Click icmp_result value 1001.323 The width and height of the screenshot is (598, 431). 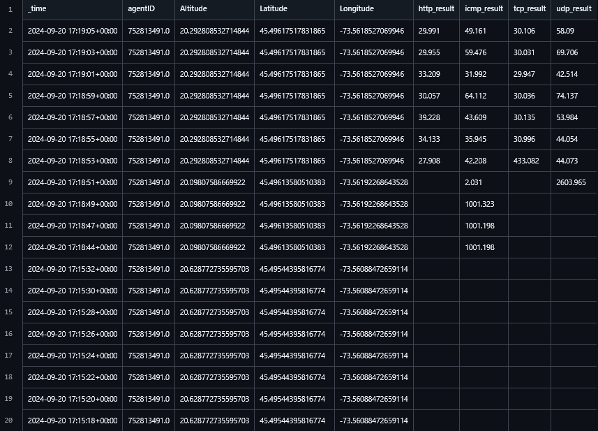[x=479, y=204]
